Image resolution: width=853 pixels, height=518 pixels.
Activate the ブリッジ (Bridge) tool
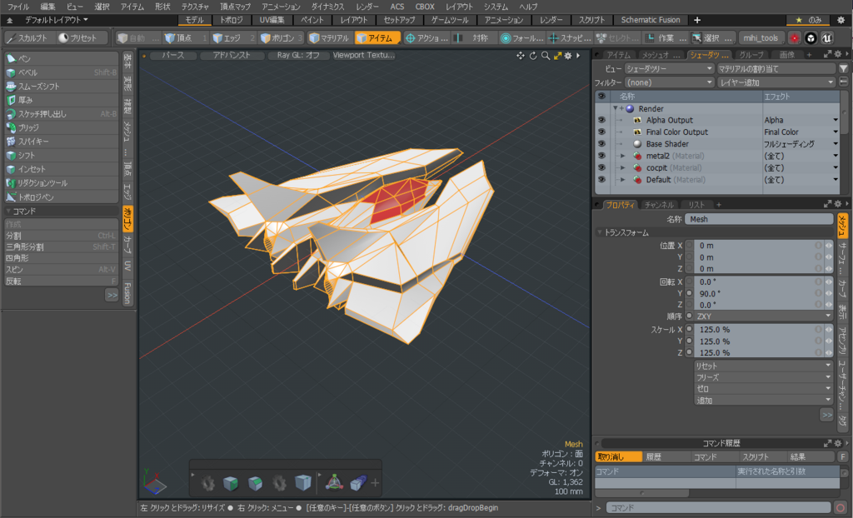coord(61,127)
